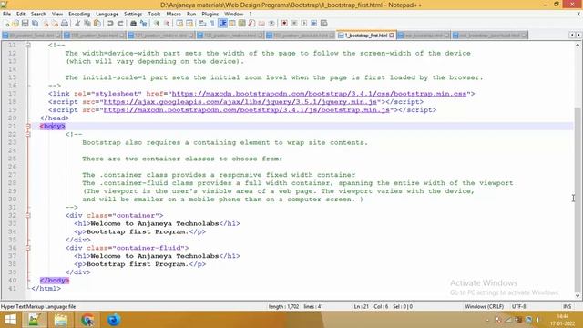Open the Search menu
Image resolution: width=583 pixels, height=328 pixels.
[38, 15]
